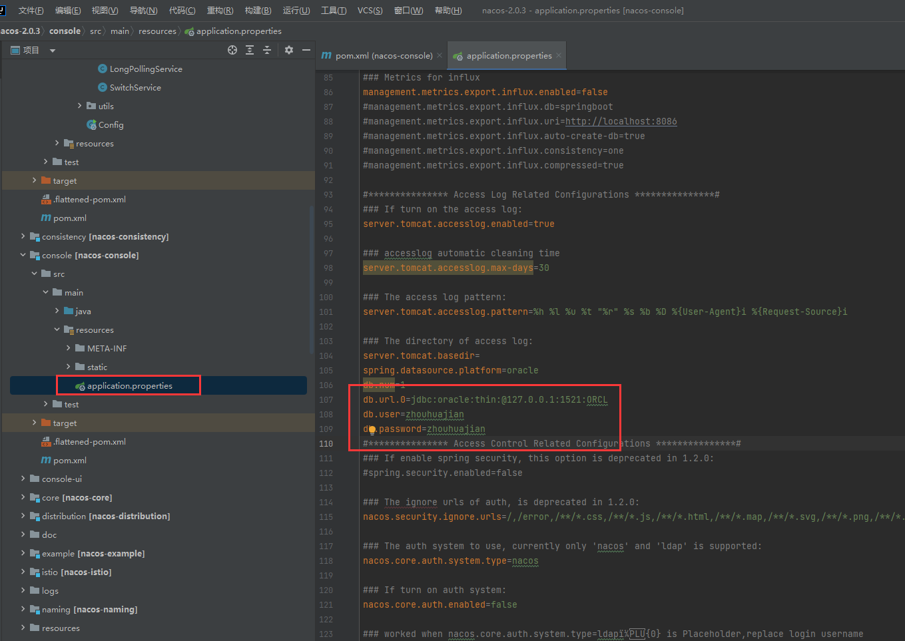Open the 工具(T) menu
This screenshot has width=905, height=641.
[334, 11]
